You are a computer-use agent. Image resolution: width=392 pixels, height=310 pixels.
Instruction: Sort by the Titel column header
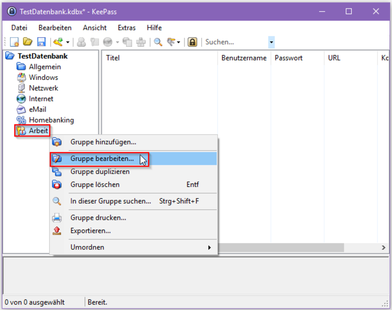(x=160, y=58)
